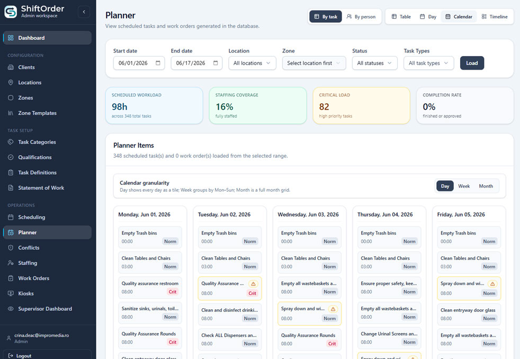Open the All task types dropdown
Screen dimensions: 520x359
point(428,63)
